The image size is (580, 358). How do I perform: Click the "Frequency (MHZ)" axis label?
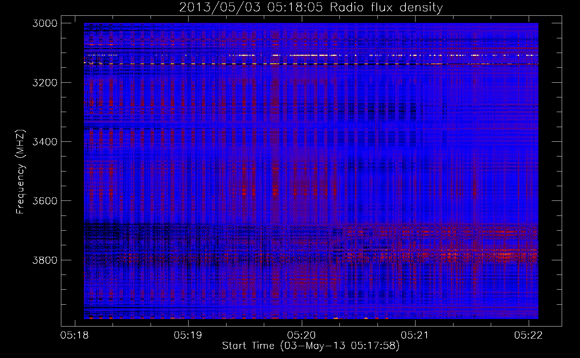pyautogui.click(x=21, y=172)
